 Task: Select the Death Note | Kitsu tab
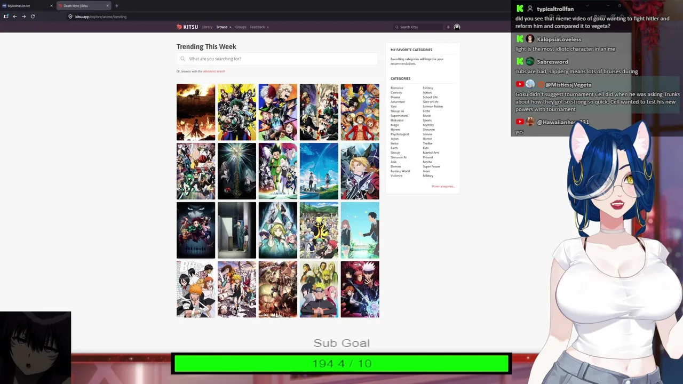83,6
